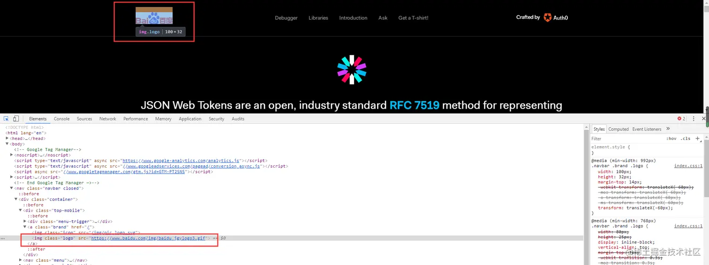
Task: Click the element.style rule block
Action: coord(646,150)
